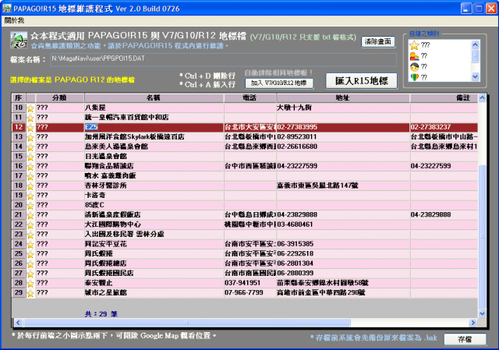Click the horizontal scrollbar thumb of table
Image resolution: width=499 pixels, height=350 pixels.
tap(186, 323)
